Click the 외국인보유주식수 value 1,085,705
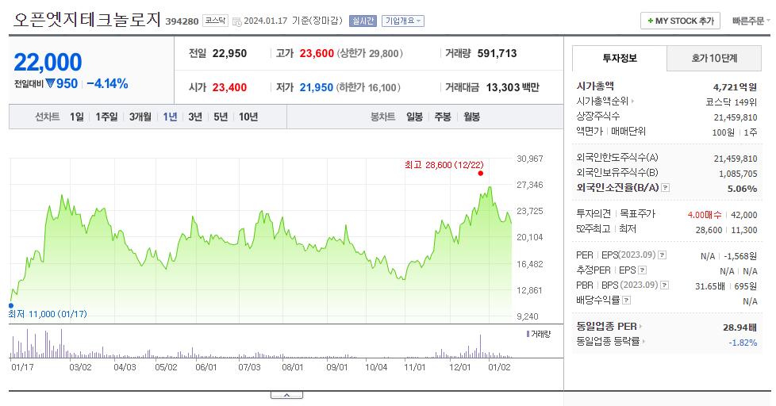Image resolution: width=776 pixels, height=406 pixels. pos(738,174)
